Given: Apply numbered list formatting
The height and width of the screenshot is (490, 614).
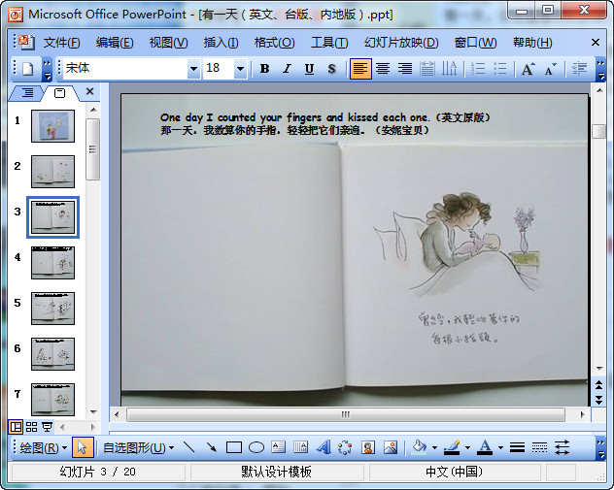Looking at the screenshot, I should pyautogui.click(x=478, y=69).
